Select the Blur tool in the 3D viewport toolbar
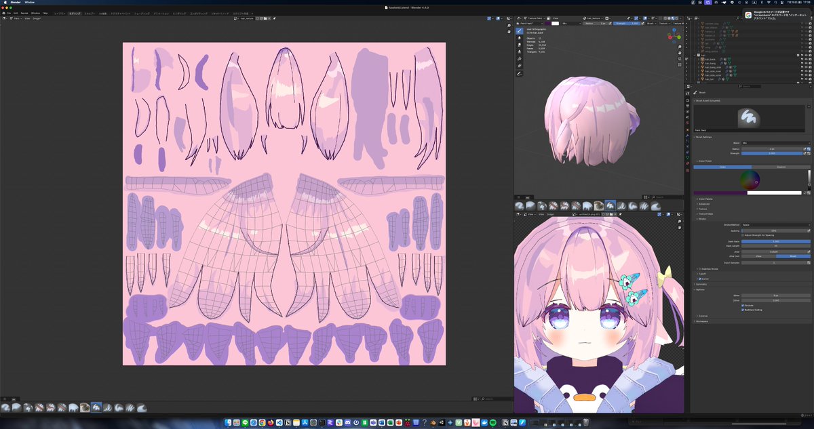 [519, 38]
